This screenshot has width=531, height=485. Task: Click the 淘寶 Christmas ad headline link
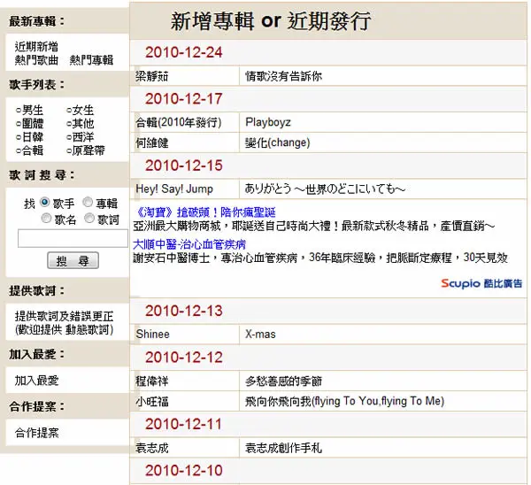204,212
